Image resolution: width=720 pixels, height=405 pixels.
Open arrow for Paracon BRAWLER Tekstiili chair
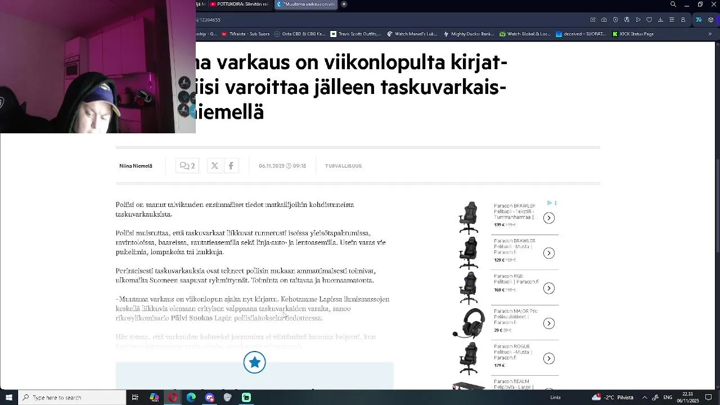pyautogui.click(x=549, y=218)
